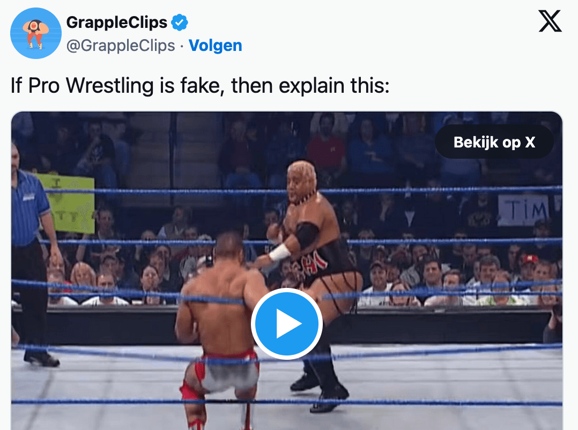Play the embedded wrestling video
Screen dimensions: 578x430
coord(287,324)
